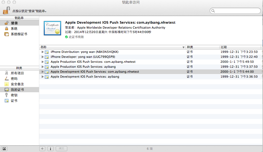Select the 系统根证书 keychain
This screenshot has width=263, height=152.
tap(19, 34)
